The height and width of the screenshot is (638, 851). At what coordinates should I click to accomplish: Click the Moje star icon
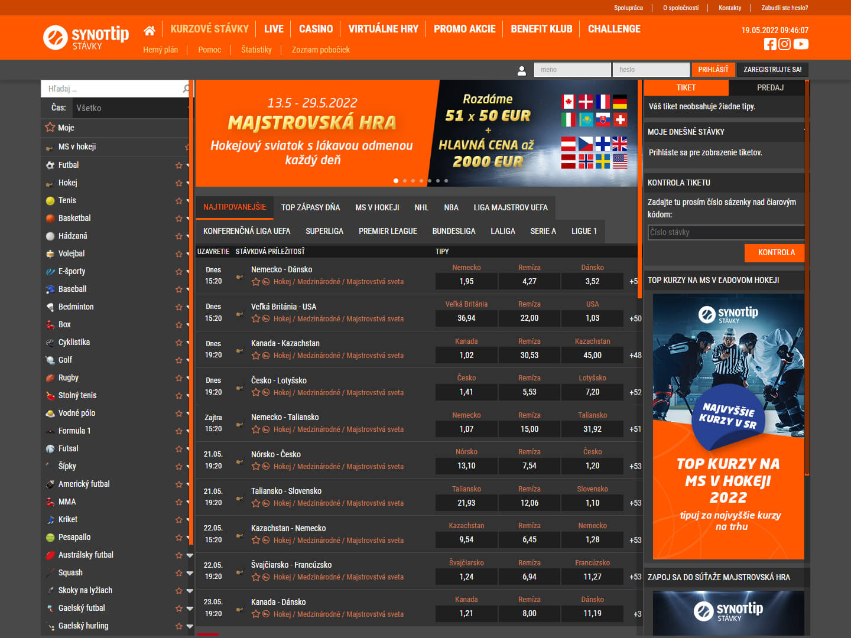tap(50, 127)
